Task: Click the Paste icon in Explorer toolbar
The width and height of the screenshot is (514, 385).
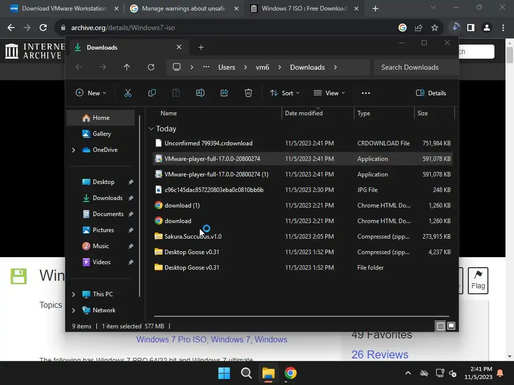Action: click(176, 93)
